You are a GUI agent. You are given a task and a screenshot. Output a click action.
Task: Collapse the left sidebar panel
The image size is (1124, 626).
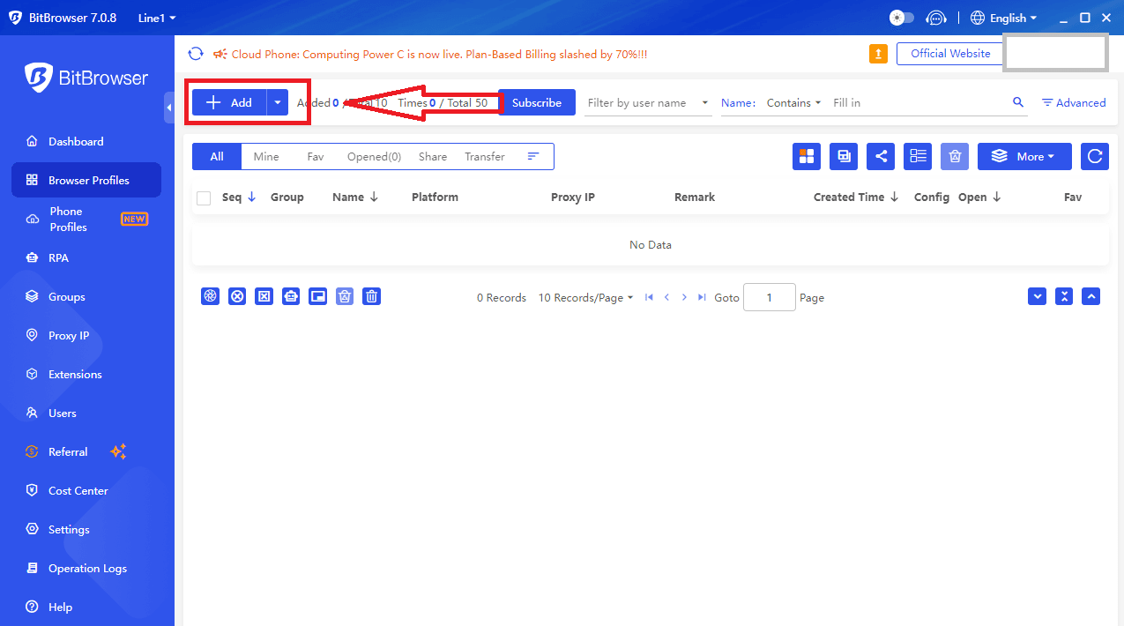click(x=168, y=108)
